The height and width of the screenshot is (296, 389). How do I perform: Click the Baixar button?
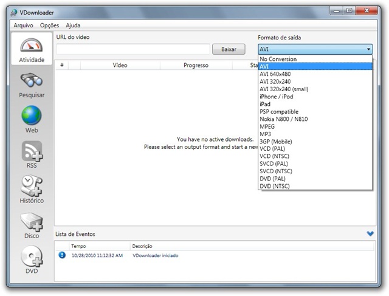tap(229, 49)
